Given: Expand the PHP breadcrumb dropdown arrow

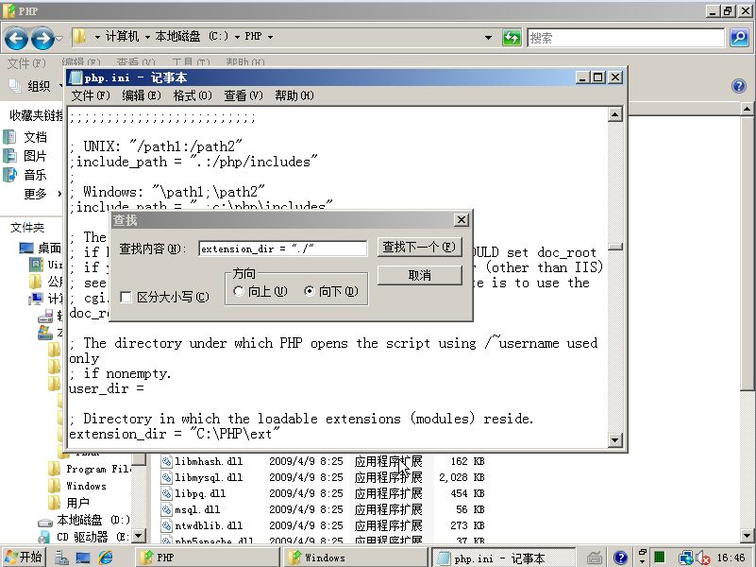Looking at the screenshot, I should pos(270,37).
